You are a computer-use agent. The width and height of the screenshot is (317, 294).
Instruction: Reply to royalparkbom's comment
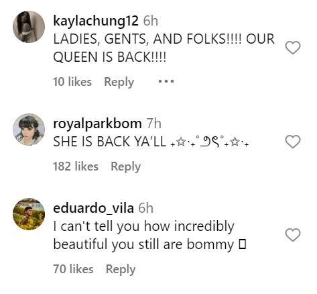(x=126, y=167)
